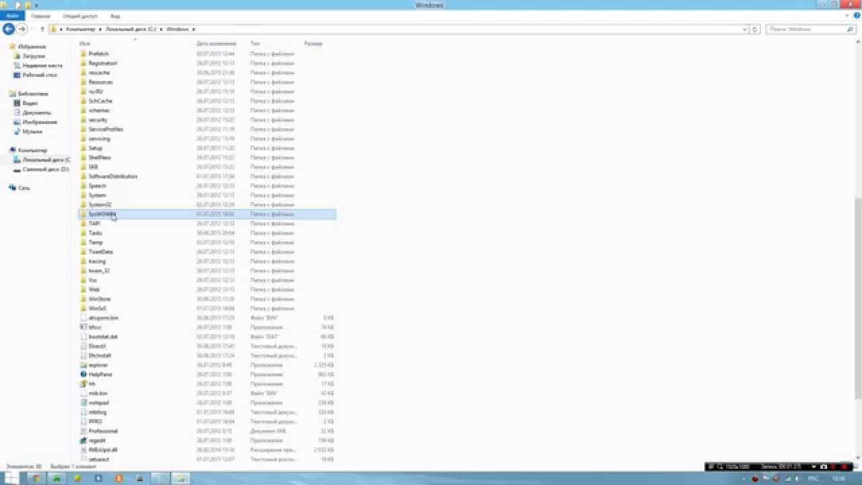
Task: Sort by Дата изменения column header
Action: click(215, 43)
